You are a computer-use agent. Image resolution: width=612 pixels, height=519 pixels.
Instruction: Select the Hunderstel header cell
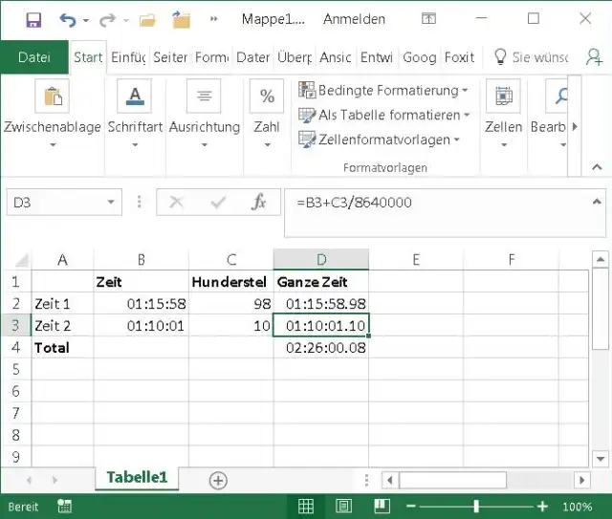tap(231, 282)
